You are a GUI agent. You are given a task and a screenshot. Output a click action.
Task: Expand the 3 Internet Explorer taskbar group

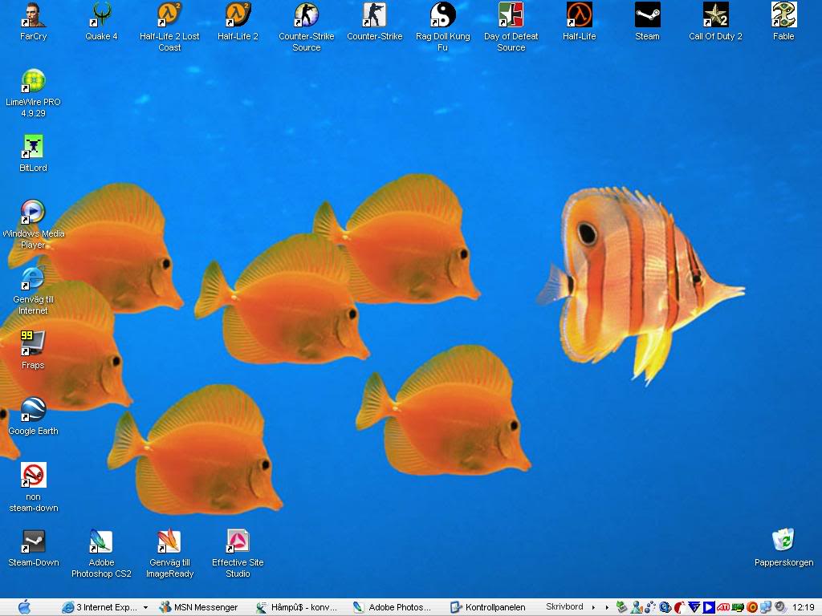point(102,607)
